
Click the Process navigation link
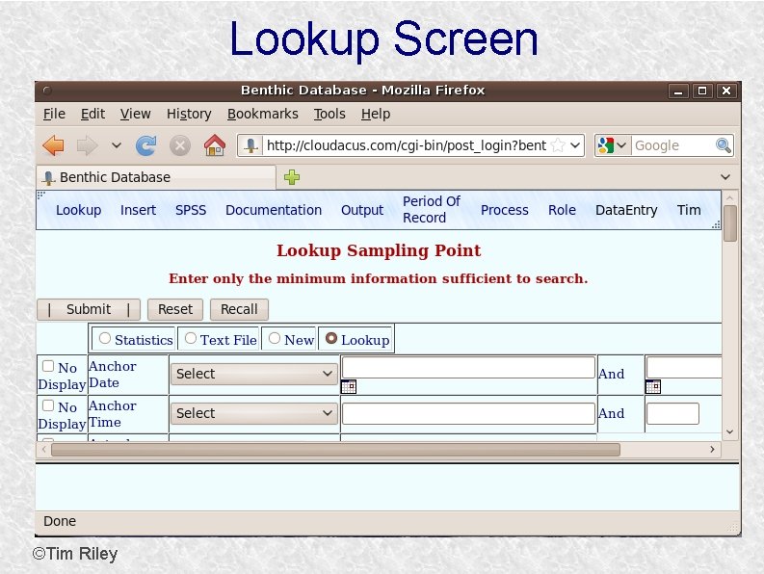(504, 210)
